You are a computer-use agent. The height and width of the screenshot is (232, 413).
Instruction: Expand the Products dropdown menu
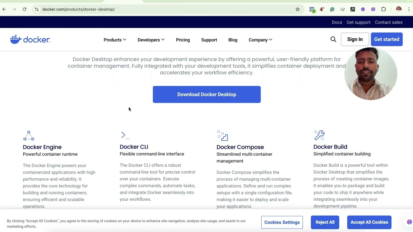115,40
